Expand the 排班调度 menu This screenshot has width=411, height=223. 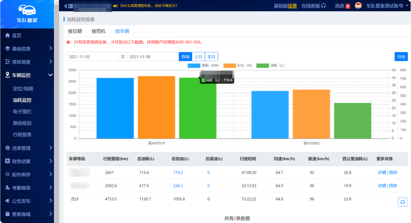(51, 62)
